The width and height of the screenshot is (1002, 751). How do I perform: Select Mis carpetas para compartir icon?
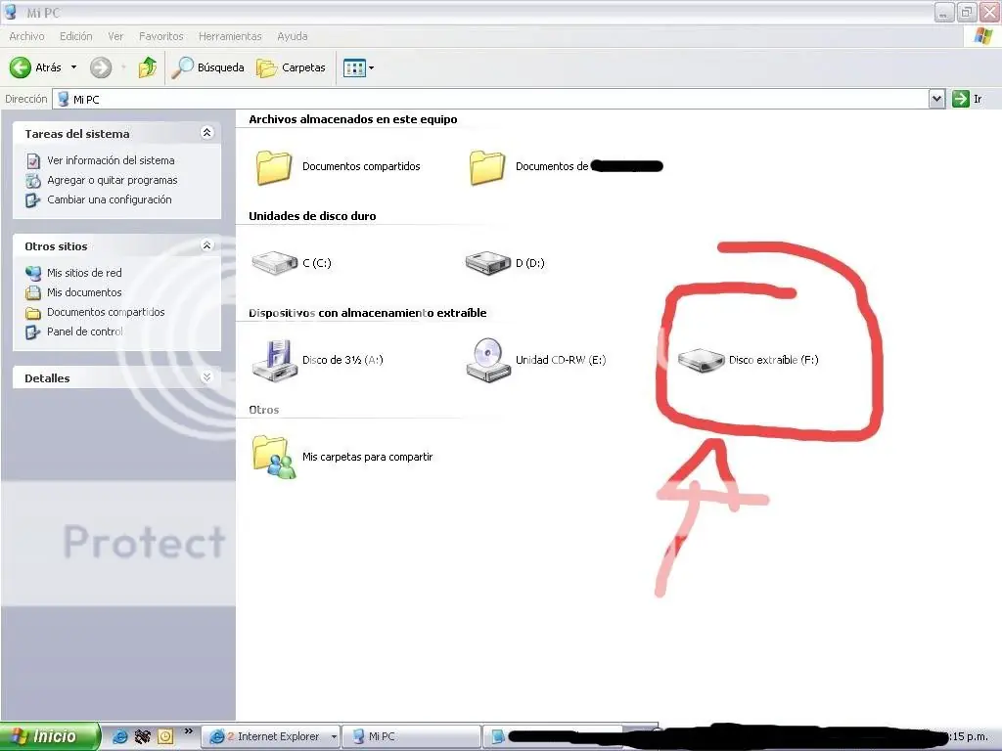tap(275, 458)
